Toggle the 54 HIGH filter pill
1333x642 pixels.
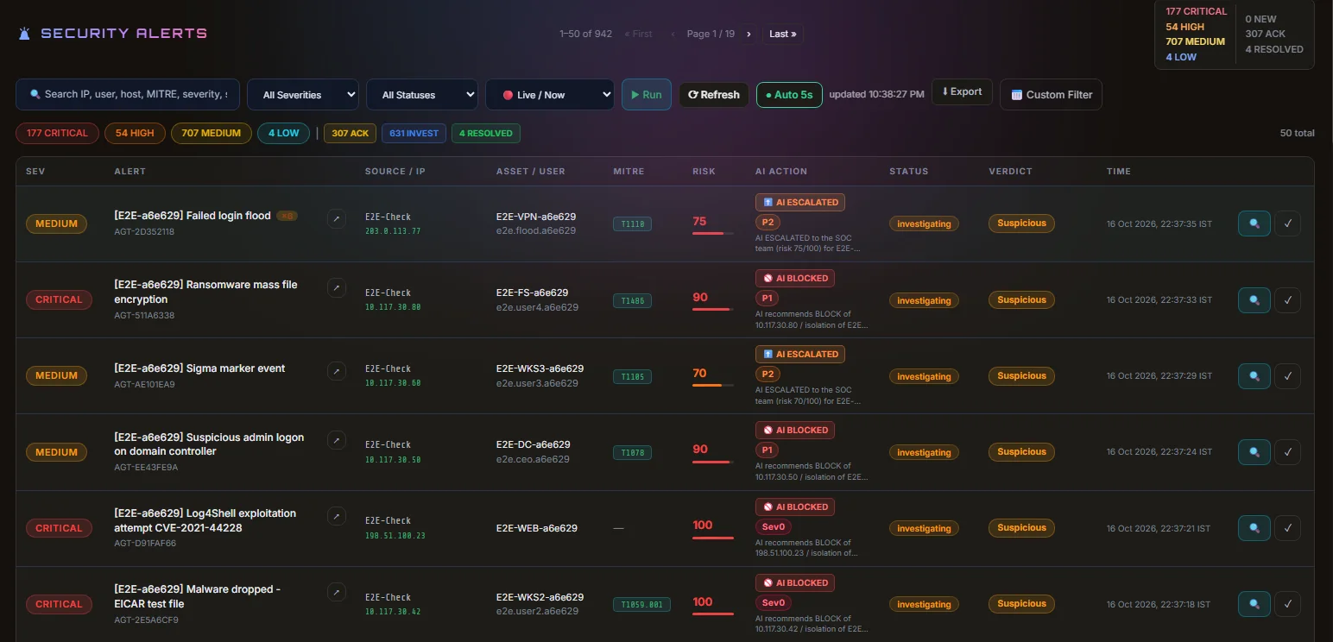click(x=135, y=133)
